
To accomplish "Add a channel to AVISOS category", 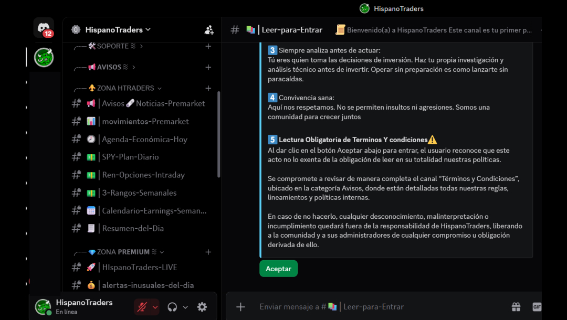I will 208,67.
